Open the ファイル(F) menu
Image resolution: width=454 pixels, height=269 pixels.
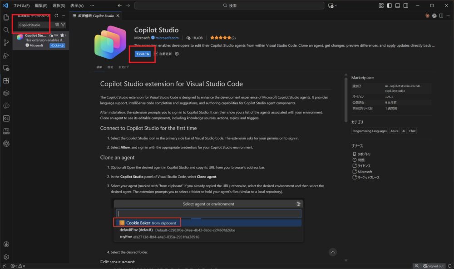point(21,5)
